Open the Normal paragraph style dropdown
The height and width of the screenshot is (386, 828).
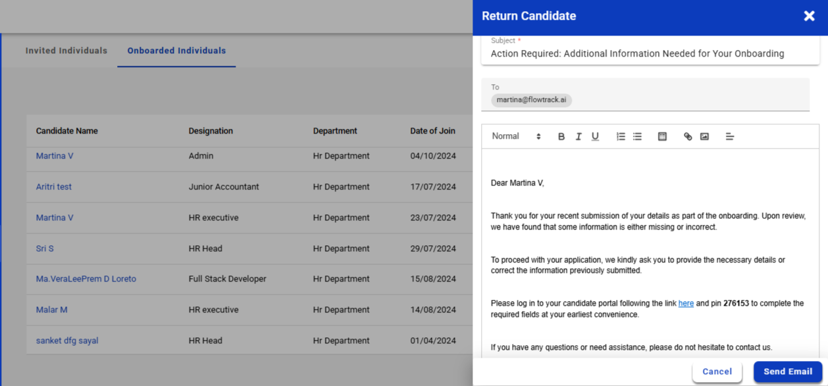coord(516,137)
